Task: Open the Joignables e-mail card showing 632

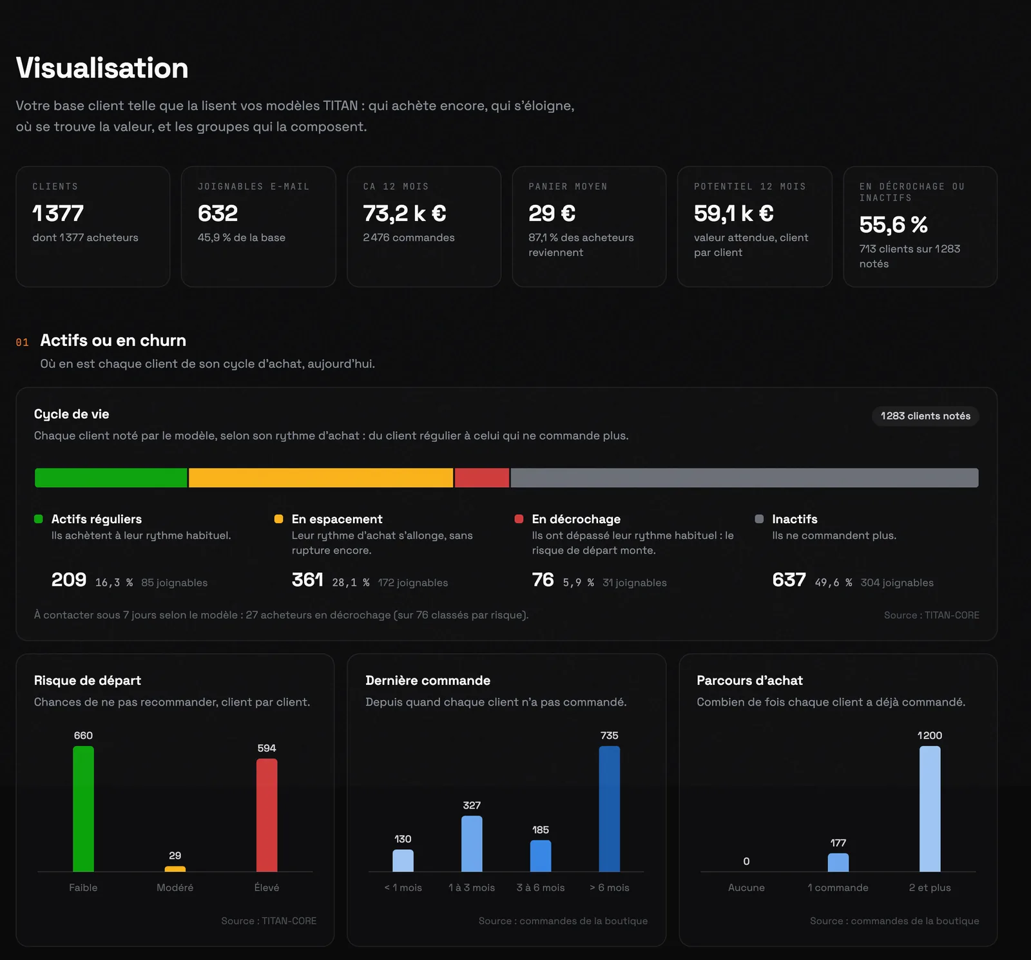Action: click(x=258, y=227)
